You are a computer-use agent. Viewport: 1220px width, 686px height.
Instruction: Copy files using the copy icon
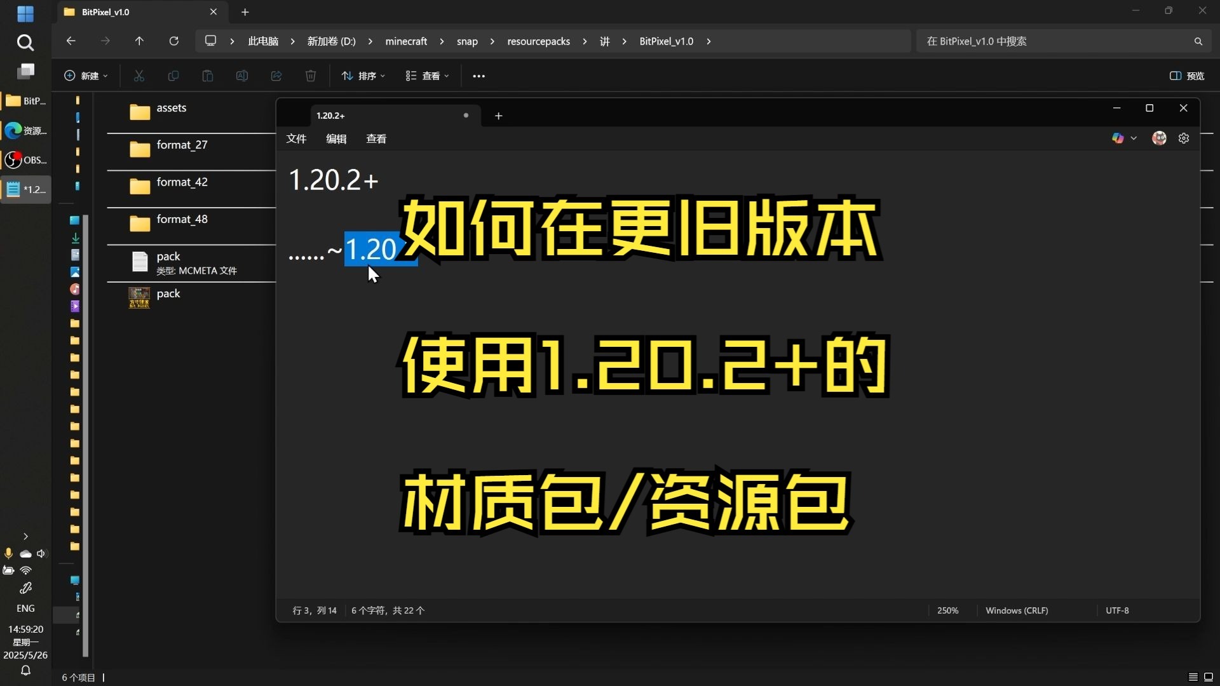(x=173, y=76)
